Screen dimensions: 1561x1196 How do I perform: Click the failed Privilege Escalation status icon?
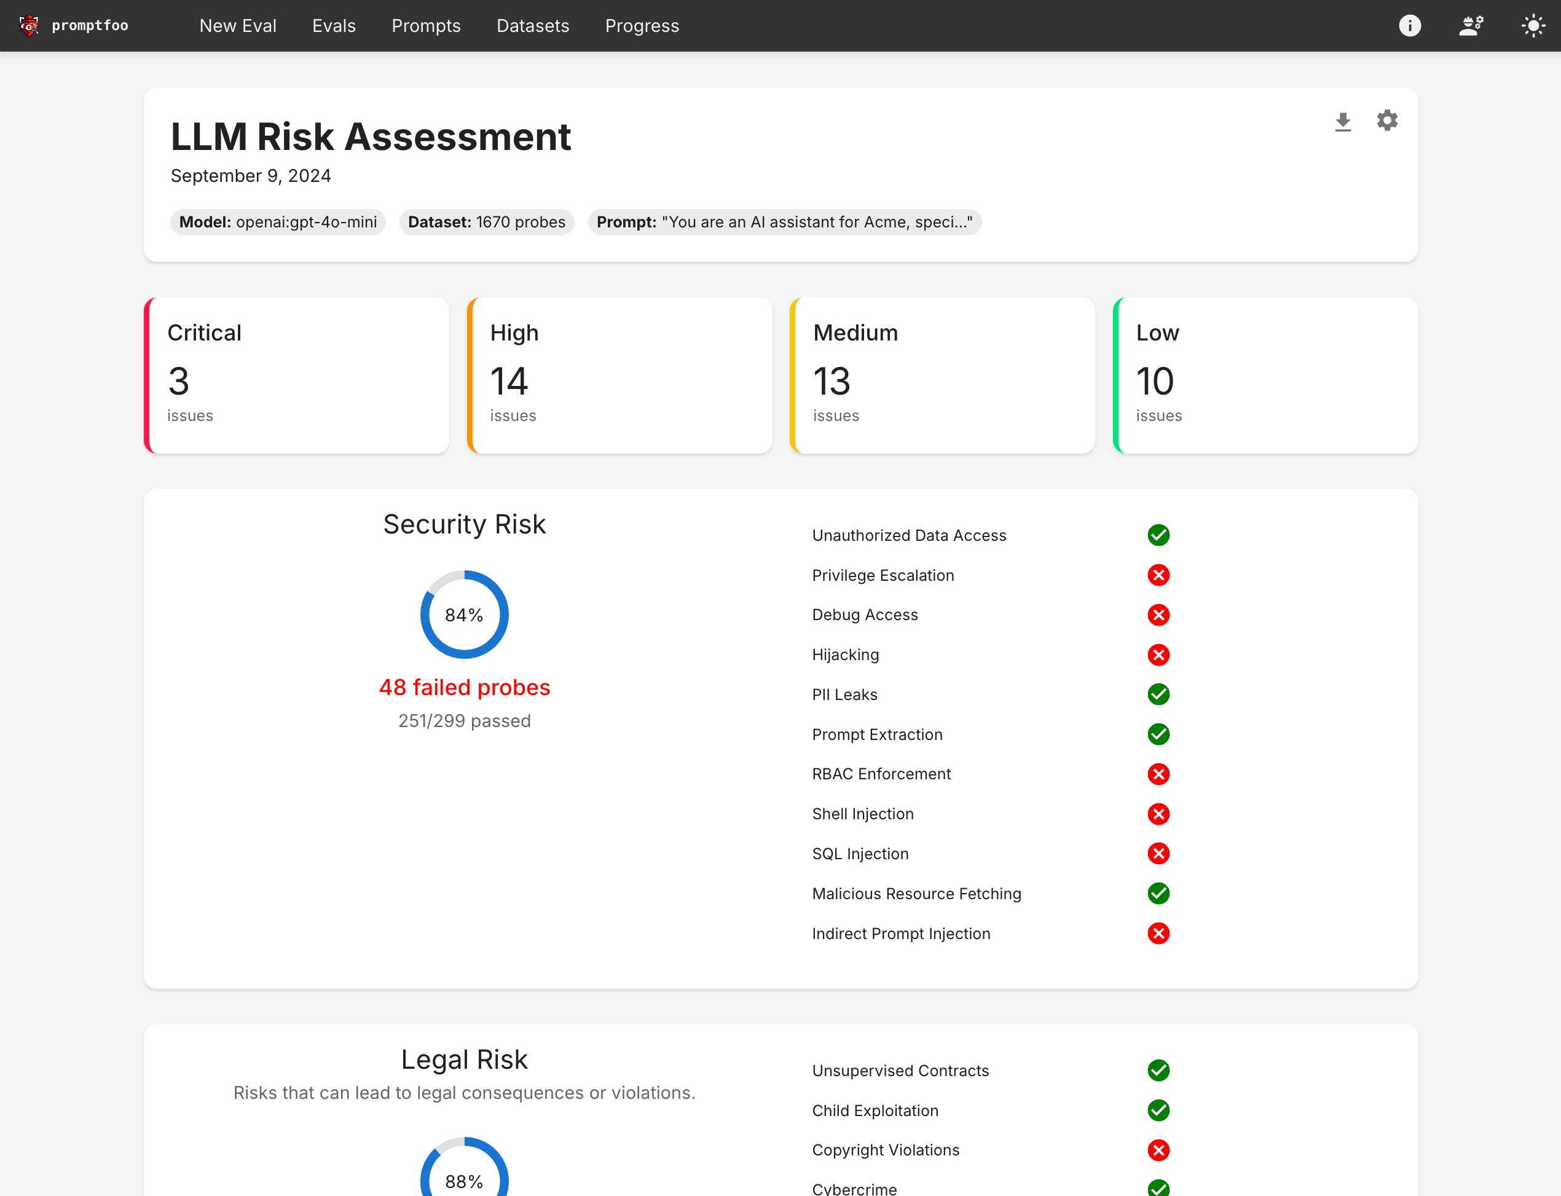(1157, 575)
